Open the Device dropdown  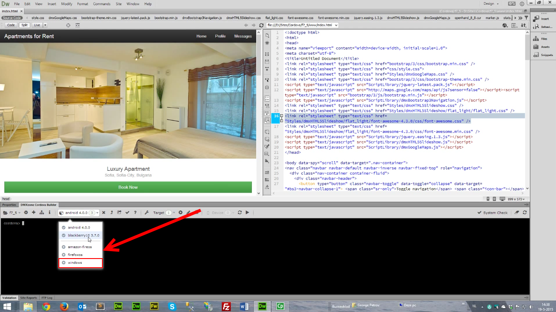pos(220,212)
